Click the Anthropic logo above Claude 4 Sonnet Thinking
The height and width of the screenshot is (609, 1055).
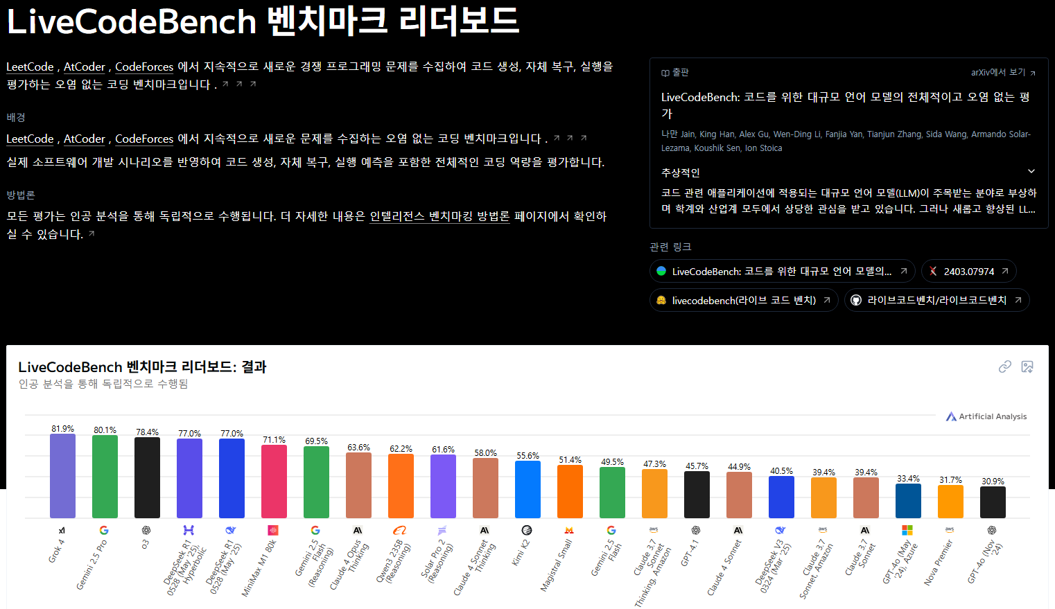click(x=485, y=530)
